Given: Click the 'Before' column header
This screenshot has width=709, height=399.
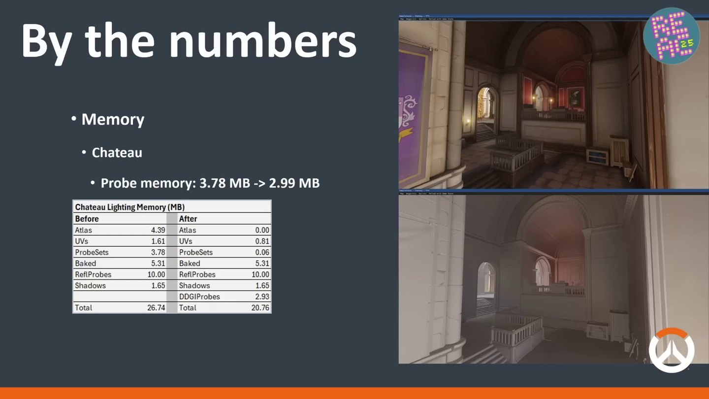Looking at the screenshot, I should click(x=87, y=219).
